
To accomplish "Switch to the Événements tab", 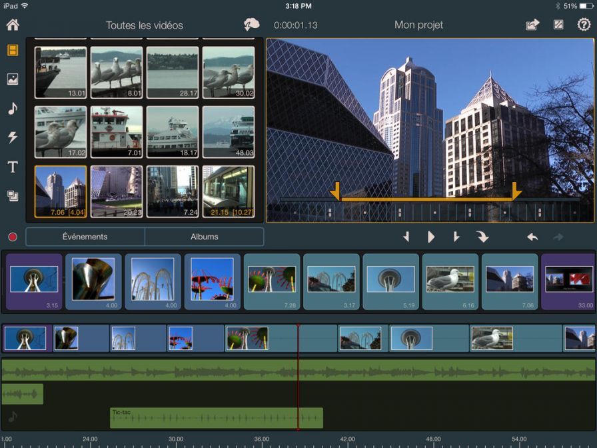I will tap(83, 237).
